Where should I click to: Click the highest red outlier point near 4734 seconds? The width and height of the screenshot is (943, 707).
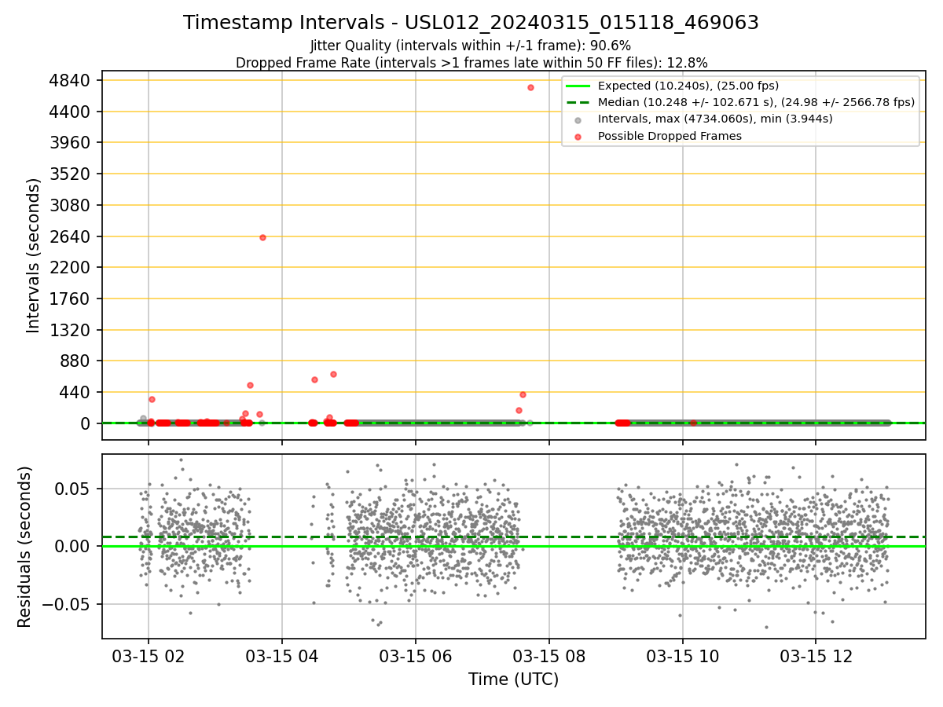pos(530,87)
